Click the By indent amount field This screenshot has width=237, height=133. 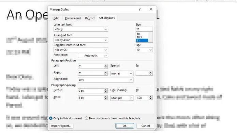click(142, 73)
